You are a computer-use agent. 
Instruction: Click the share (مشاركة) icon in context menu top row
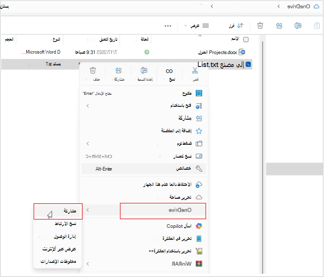coord(118,71)
